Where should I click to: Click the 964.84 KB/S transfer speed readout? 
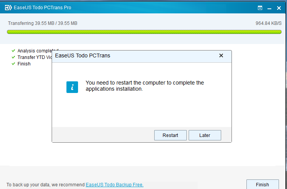(269, 23)
